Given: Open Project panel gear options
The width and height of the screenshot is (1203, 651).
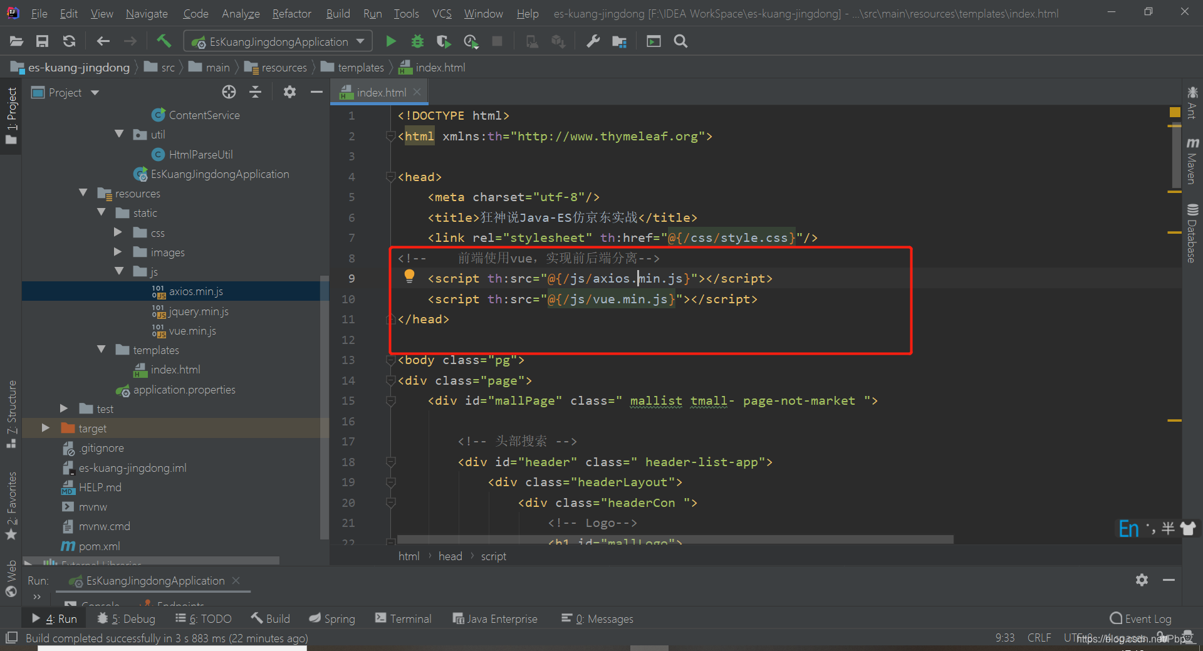Looking at the screenshot, I should 289,92.
